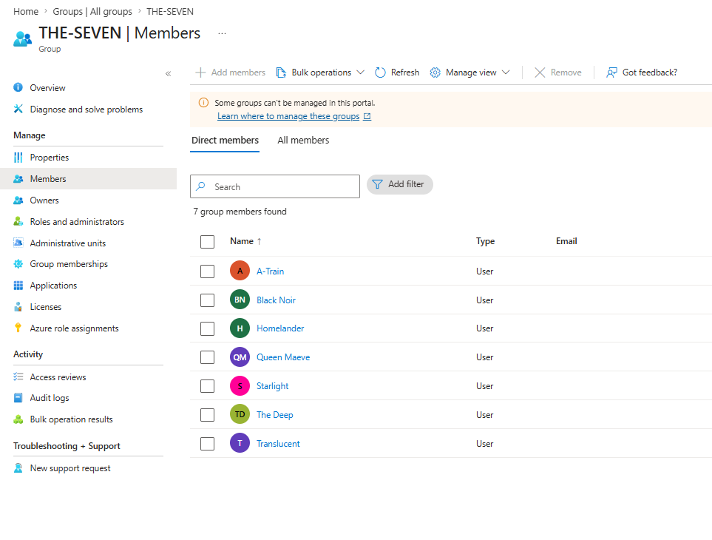This screenshot has width=712, height=540.
Task: Sort by the Name column header
Action: point(245,241)
